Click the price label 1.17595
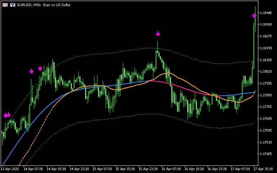277x173 pixels. (x=266, y=130)
